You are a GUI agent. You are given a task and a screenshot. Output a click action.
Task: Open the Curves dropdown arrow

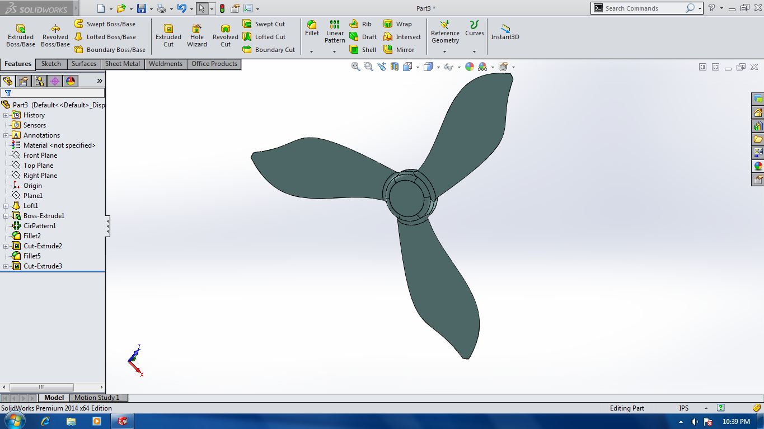[474, 51]
